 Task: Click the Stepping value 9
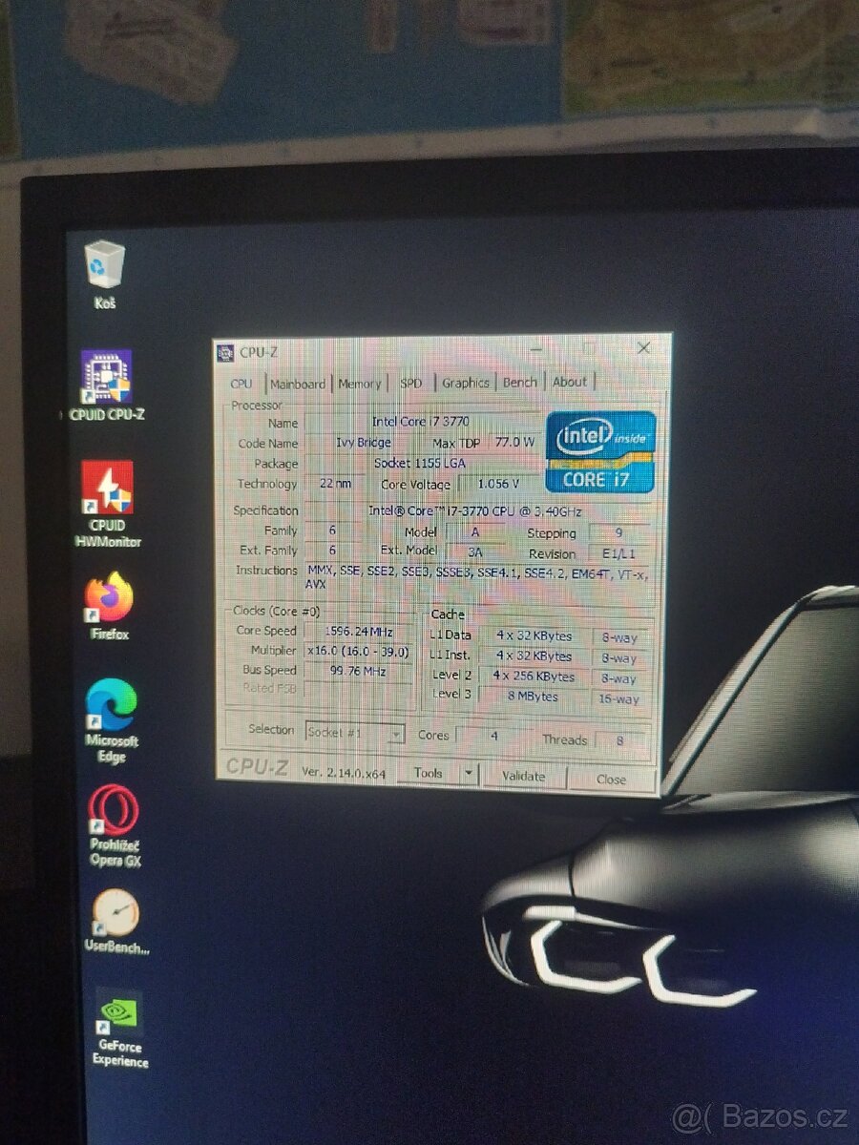coord(619,532)
